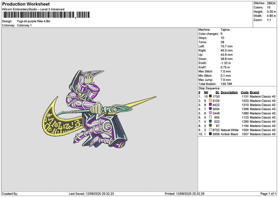Image resolution: width=278 pixels, height=197 pixels.
Task: Click code "1131" in the first stop row
Action: pyautogui.click(x=245, y=96)
